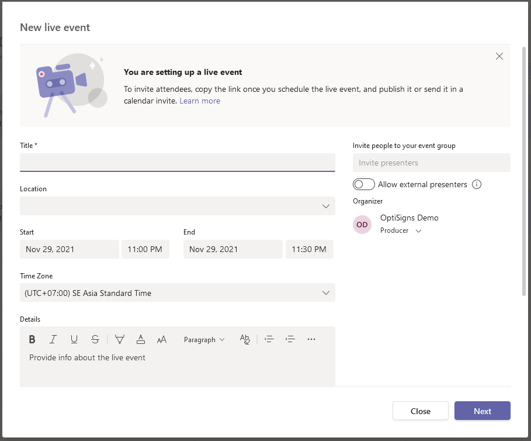The width and height of the screenshot is (531, 441).
Task: Expand the Location dropdown
Action: click(x=178, y=206)
